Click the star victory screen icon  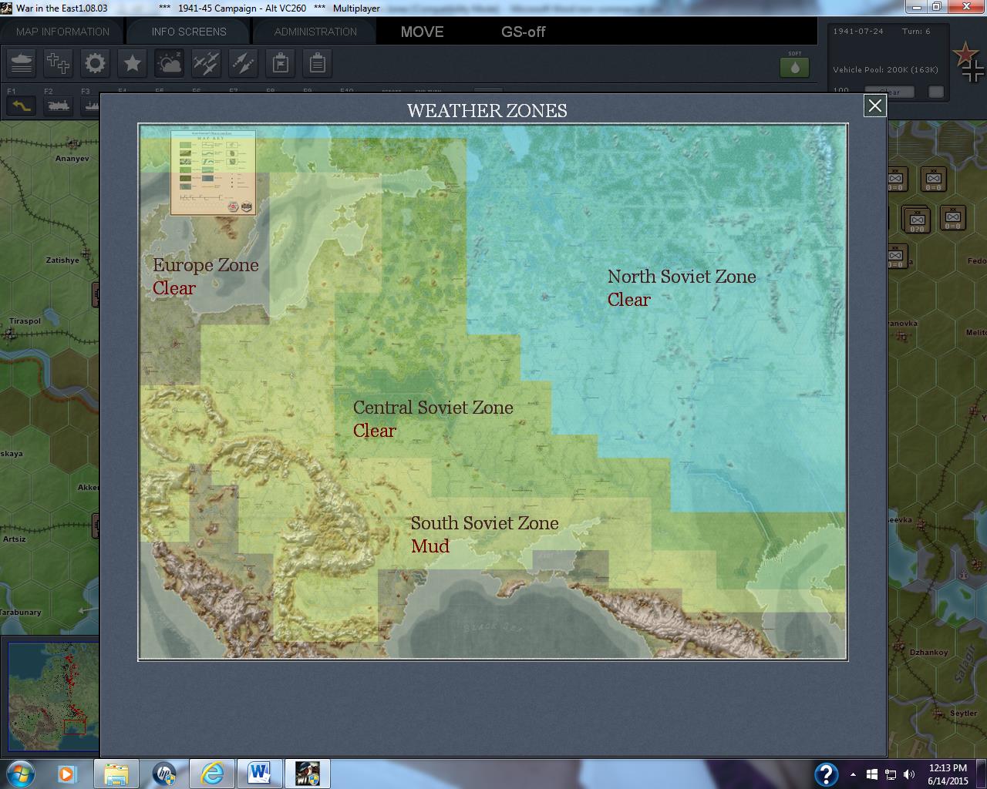(x=133, y=63)
